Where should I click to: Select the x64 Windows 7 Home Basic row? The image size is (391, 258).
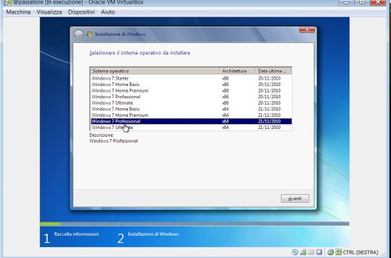coord(191,109)
